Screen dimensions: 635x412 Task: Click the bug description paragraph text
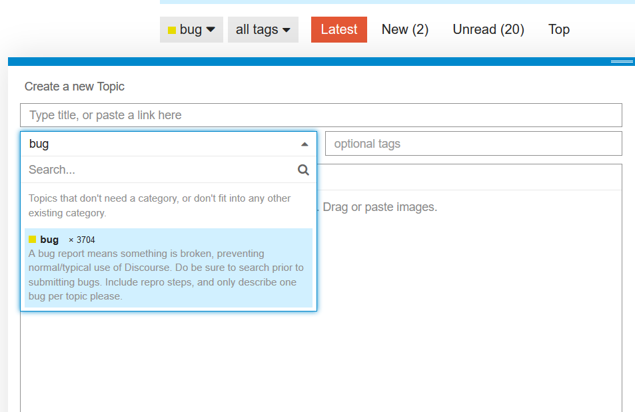point(166,275)
